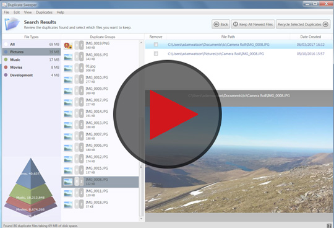Click the duplicate groups scrollbar thumb
Image resolution: width=334 pixels, height=228 pixels.
141,167
